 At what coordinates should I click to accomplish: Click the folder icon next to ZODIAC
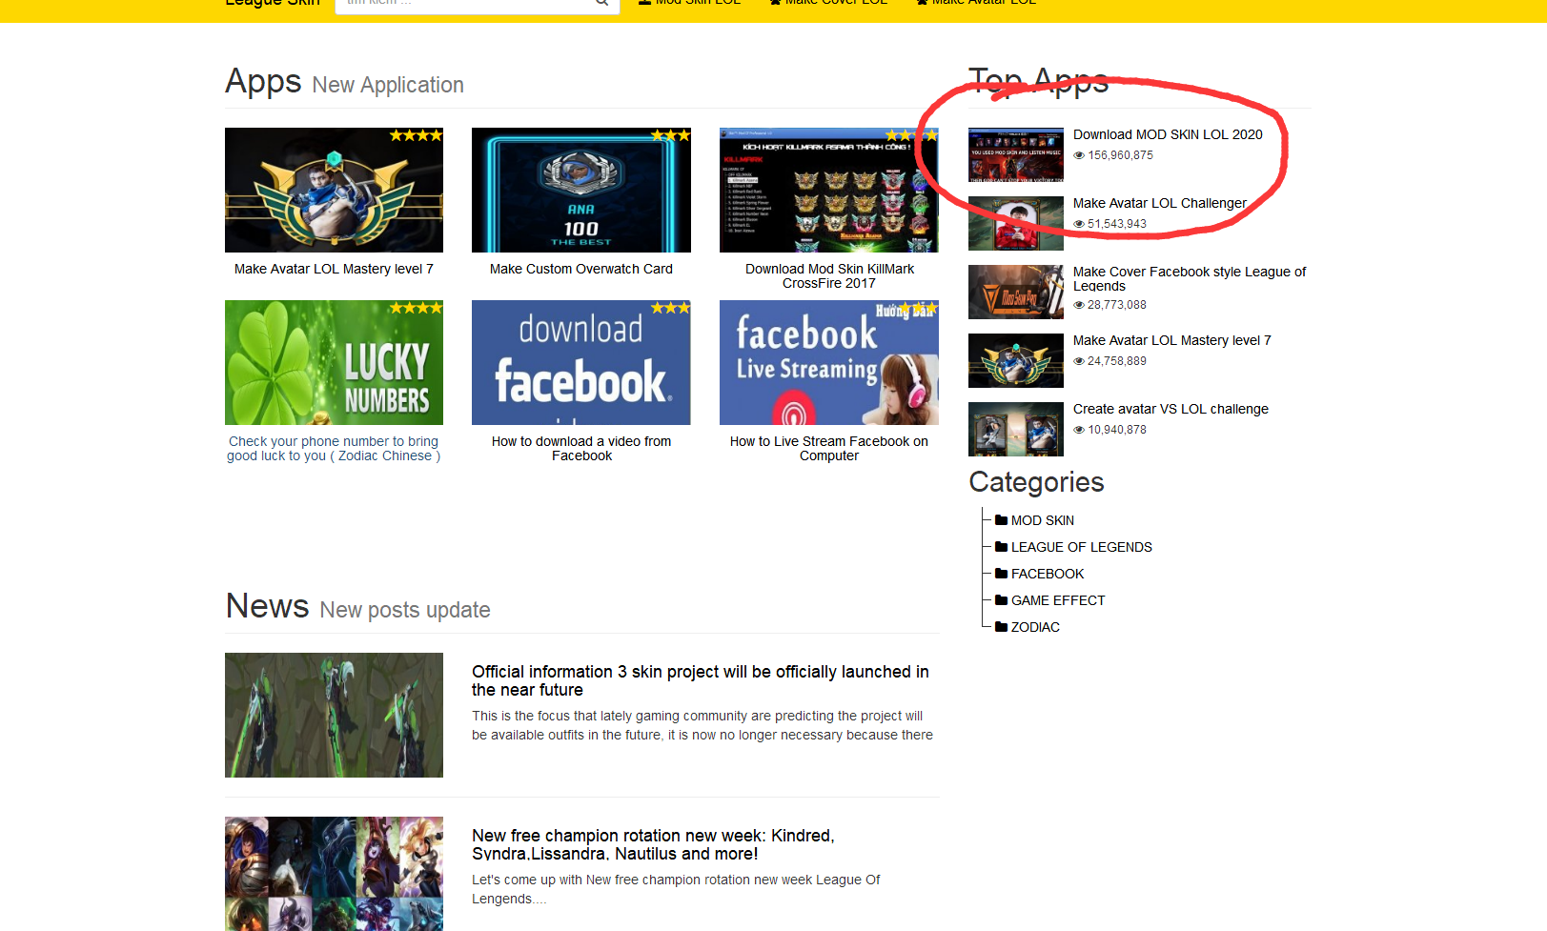1001,627
